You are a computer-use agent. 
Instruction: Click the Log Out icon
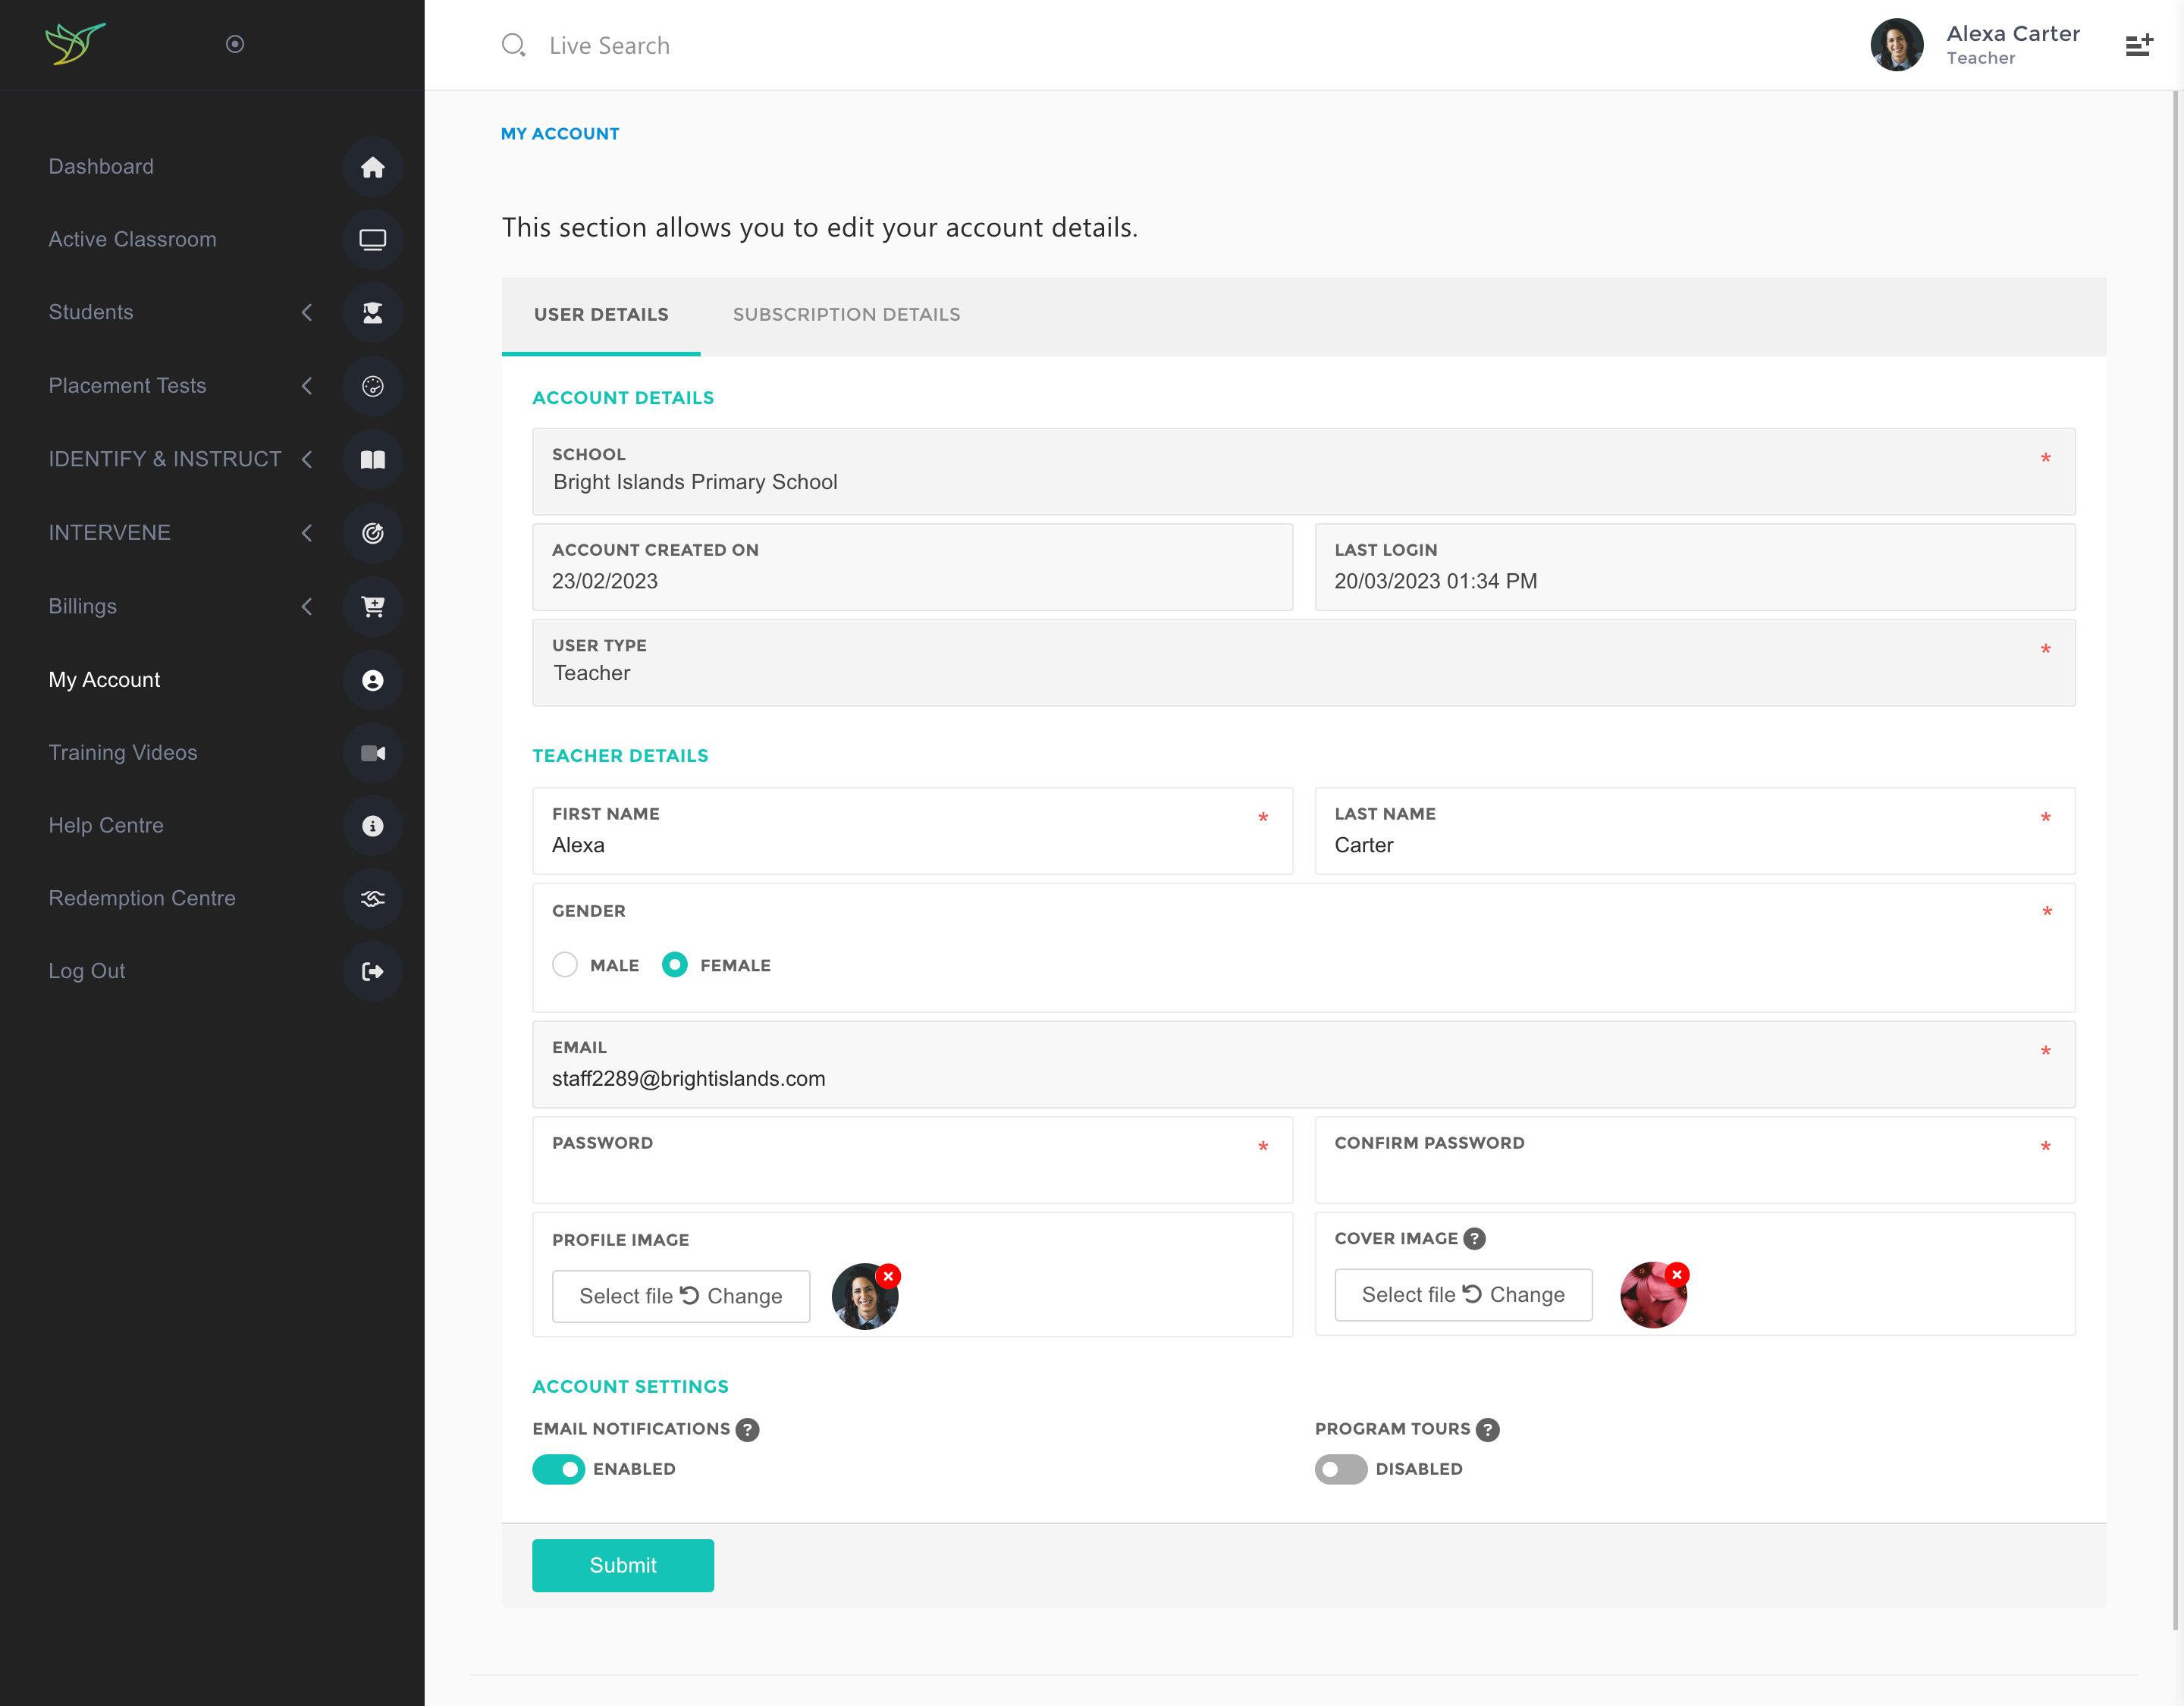(372, 971)
